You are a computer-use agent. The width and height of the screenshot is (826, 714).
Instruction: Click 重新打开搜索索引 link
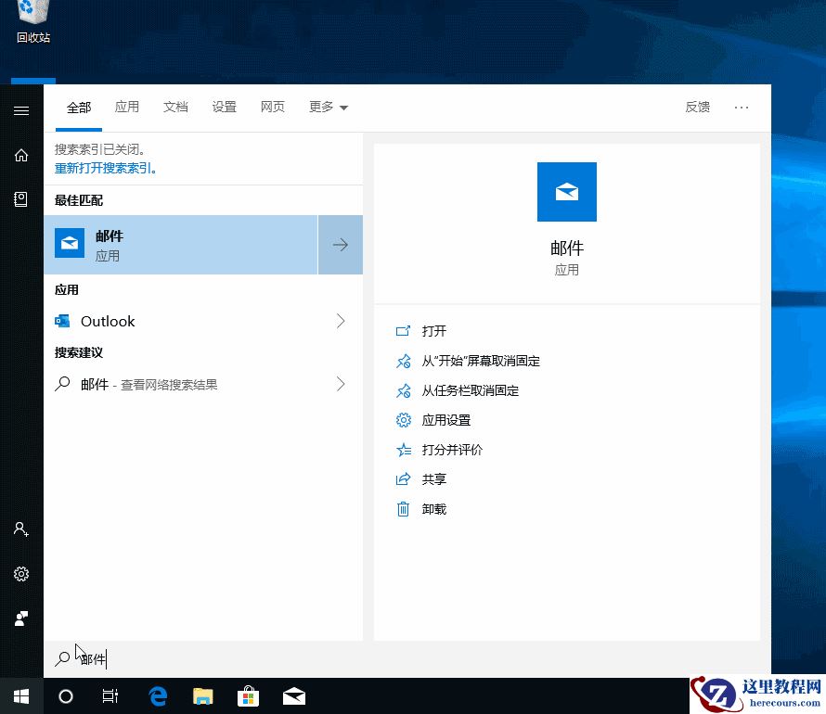(x=102, y=167)
